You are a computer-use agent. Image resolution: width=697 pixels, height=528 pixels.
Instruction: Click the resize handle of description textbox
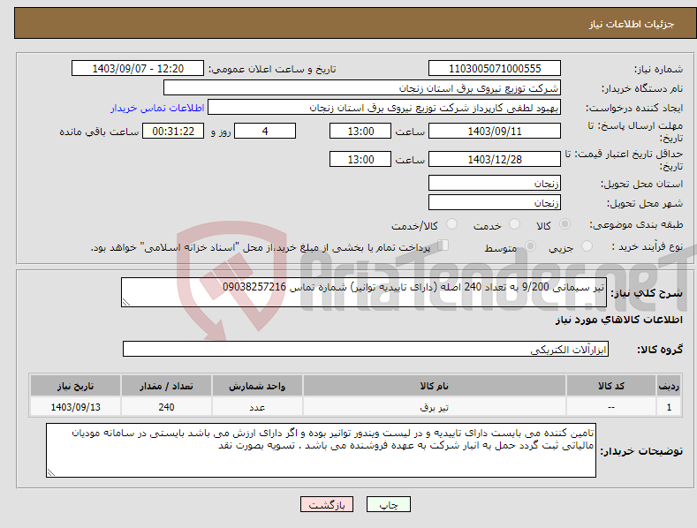point(126,302)
